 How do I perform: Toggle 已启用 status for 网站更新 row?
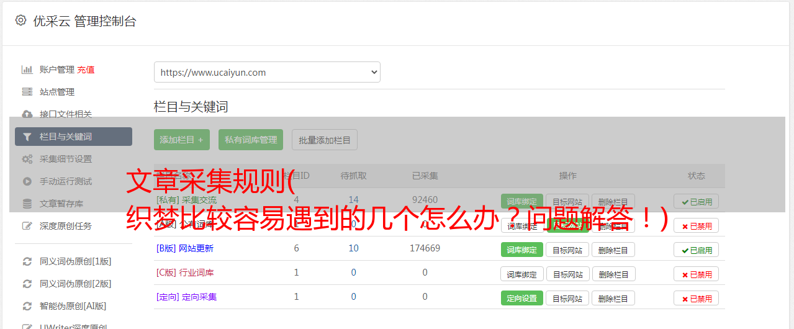[x=696, y=250]
